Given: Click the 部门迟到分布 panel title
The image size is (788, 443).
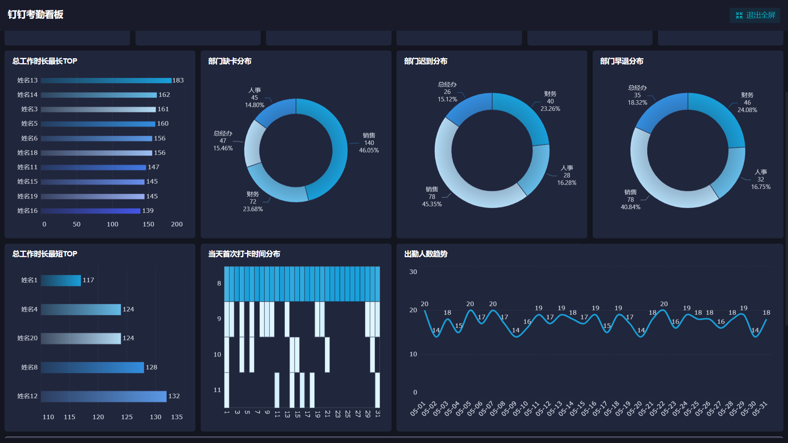Looking at the screenshot, I should click(x=426, y=61).
